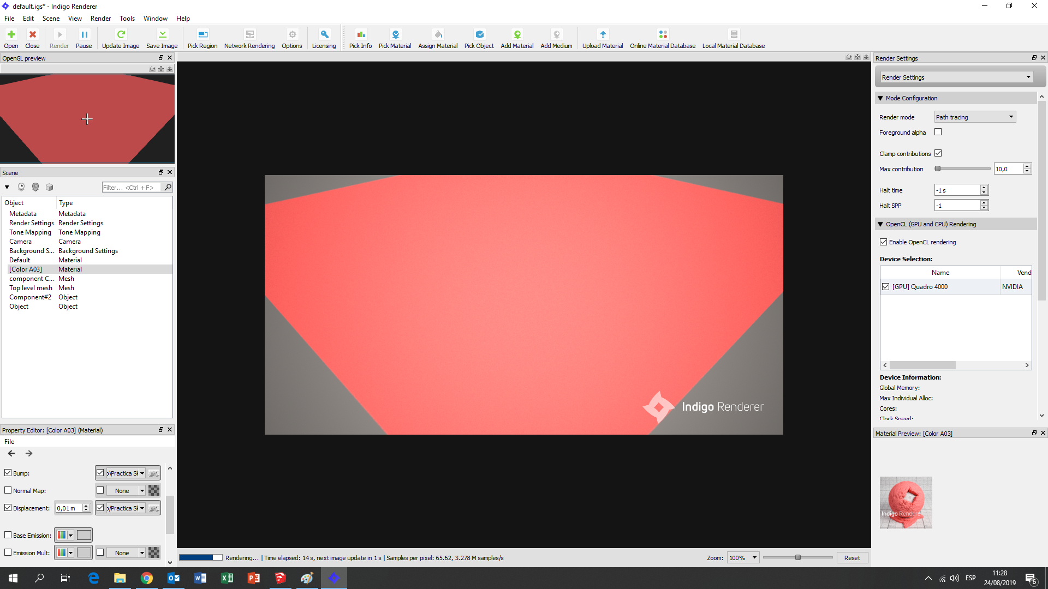The width and height of the screenshot is (1048, 589).
Task: Open the Render menu
Action: point(100,18)
